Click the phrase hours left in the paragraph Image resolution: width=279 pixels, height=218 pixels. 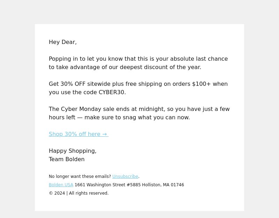click(62, 117)
